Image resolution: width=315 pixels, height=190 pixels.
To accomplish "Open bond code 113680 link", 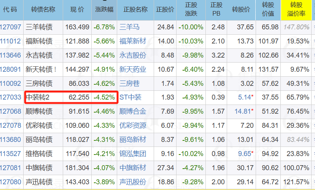I will (x=10, y=139).
